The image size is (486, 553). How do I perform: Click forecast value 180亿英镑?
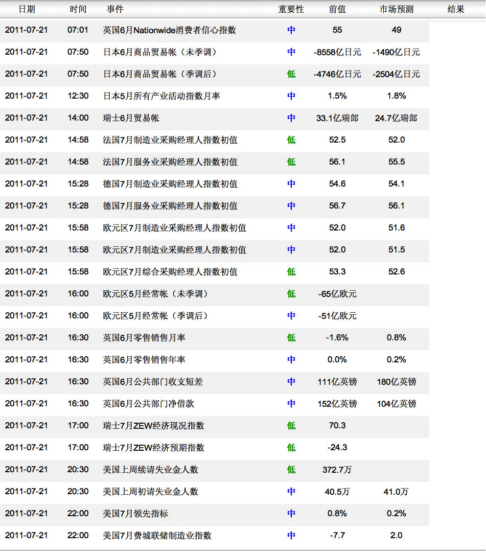(397, 382)
